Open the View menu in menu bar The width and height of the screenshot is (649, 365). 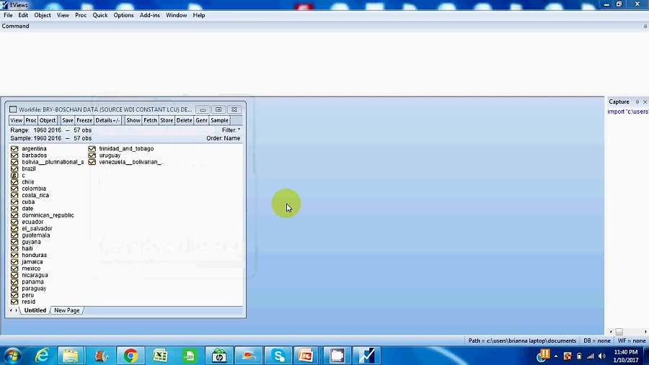63,15
